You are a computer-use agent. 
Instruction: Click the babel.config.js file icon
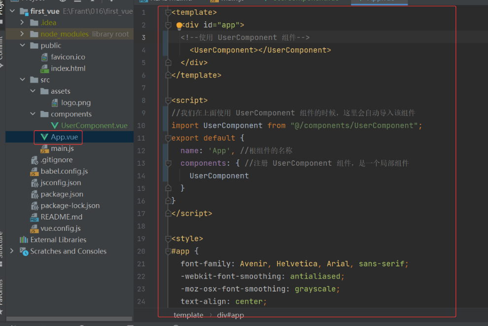tap(34, 172)
